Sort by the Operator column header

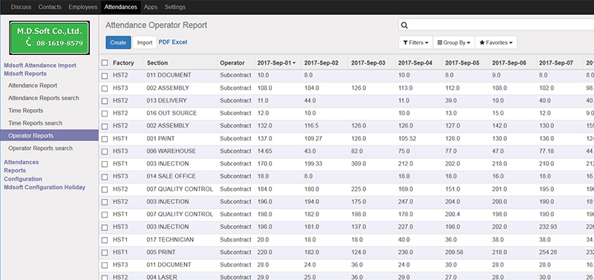tap(232, 63)
